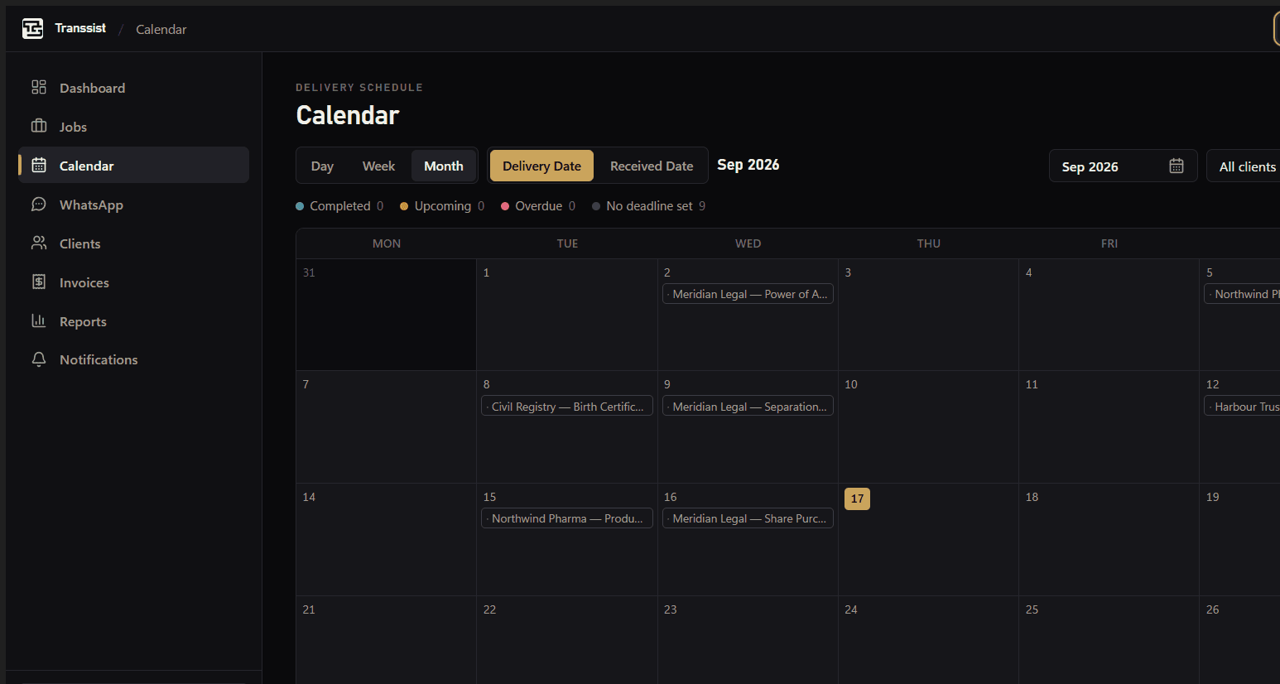
Task: Open the Northwind event on September 5
Action: (1242, 294)
